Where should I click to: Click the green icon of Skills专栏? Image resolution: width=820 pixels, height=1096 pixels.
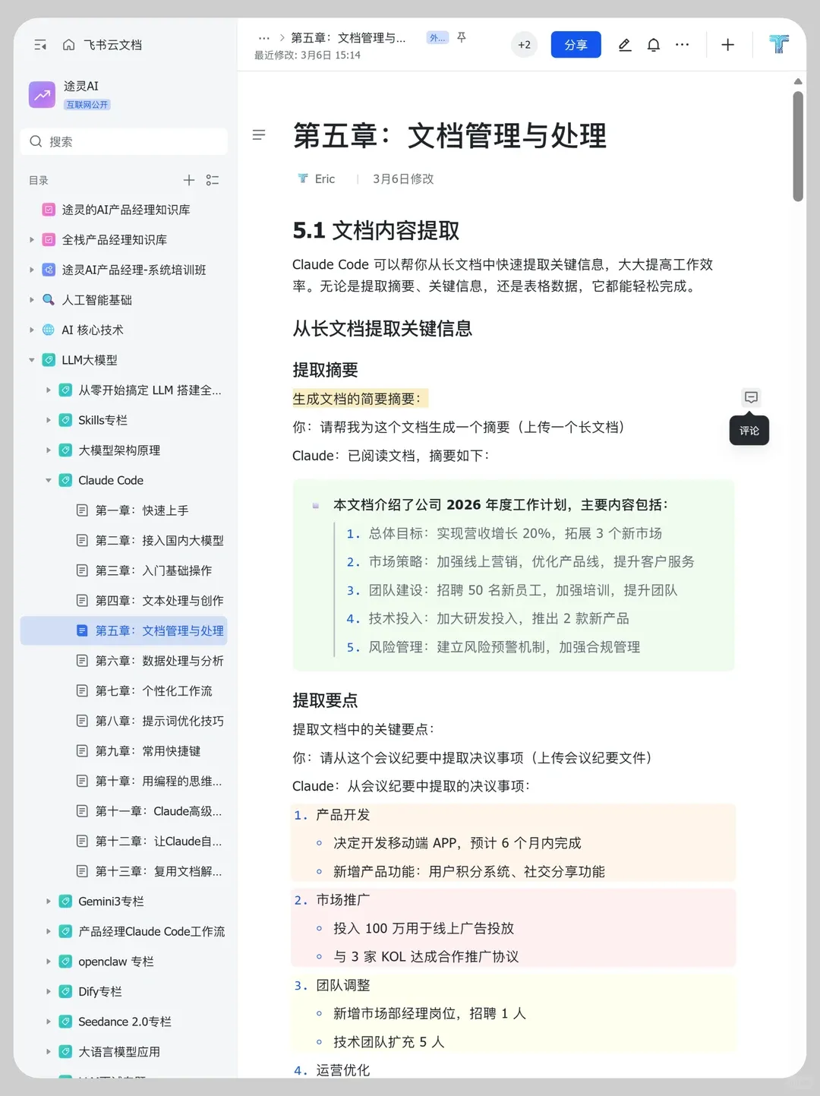(x=65, y=420)
